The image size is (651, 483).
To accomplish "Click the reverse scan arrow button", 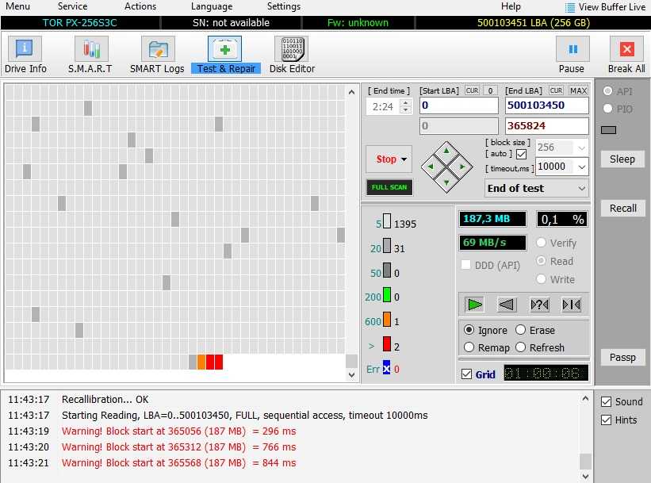I will pyautogui.click(x=507, y=305).
